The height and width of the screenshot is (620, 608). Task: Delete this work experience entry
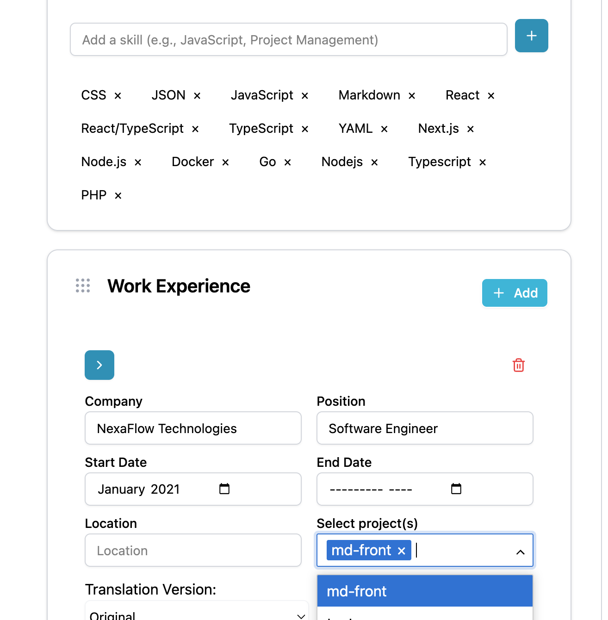(x=518, y=365)
